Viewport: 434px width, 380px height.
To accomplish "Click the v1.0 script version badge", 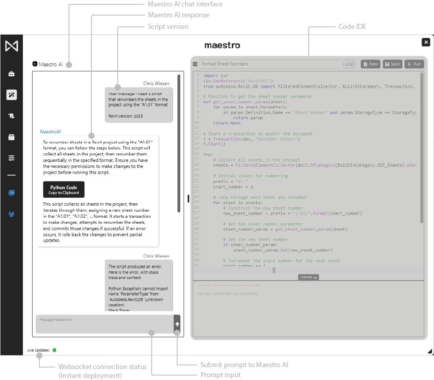I will coord(349,64).
